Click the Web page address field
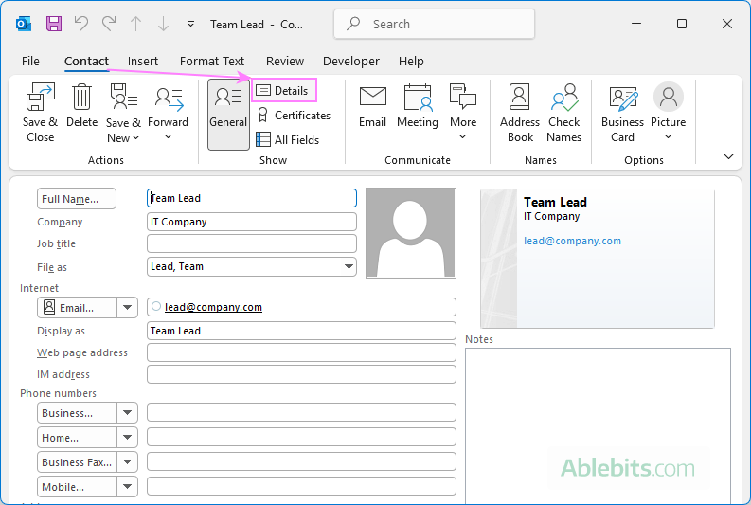The width and height of the screenshot is (751, 505). 301,352
